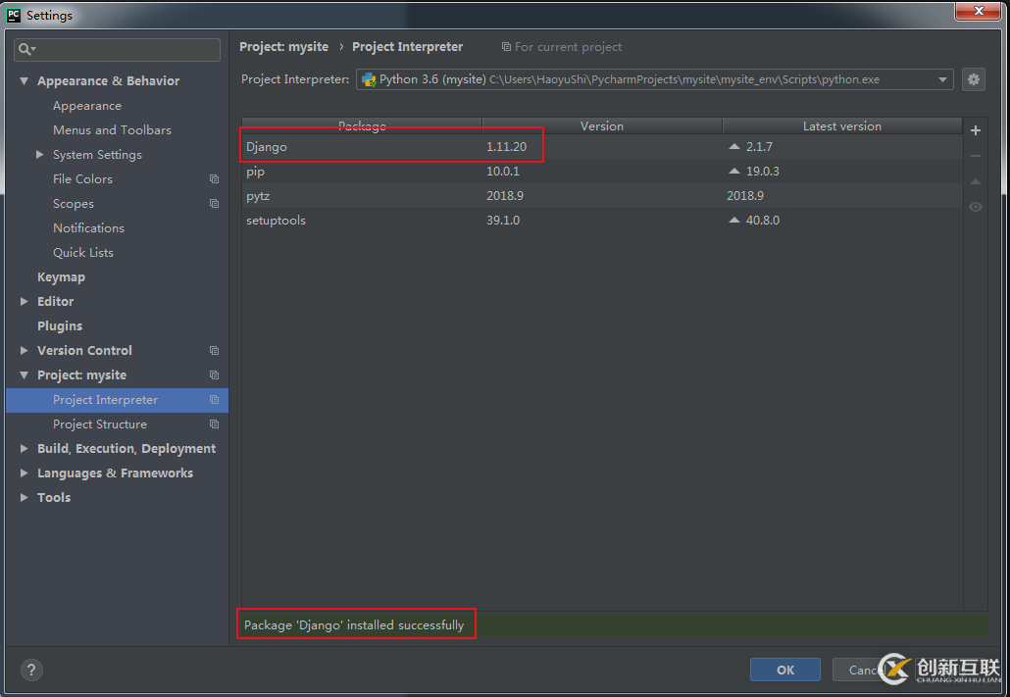Image resolution: width=1010 pixels, height=697 pixels.
Task: Expand Build, Execution, Deployment section
Action: (25, 449)
